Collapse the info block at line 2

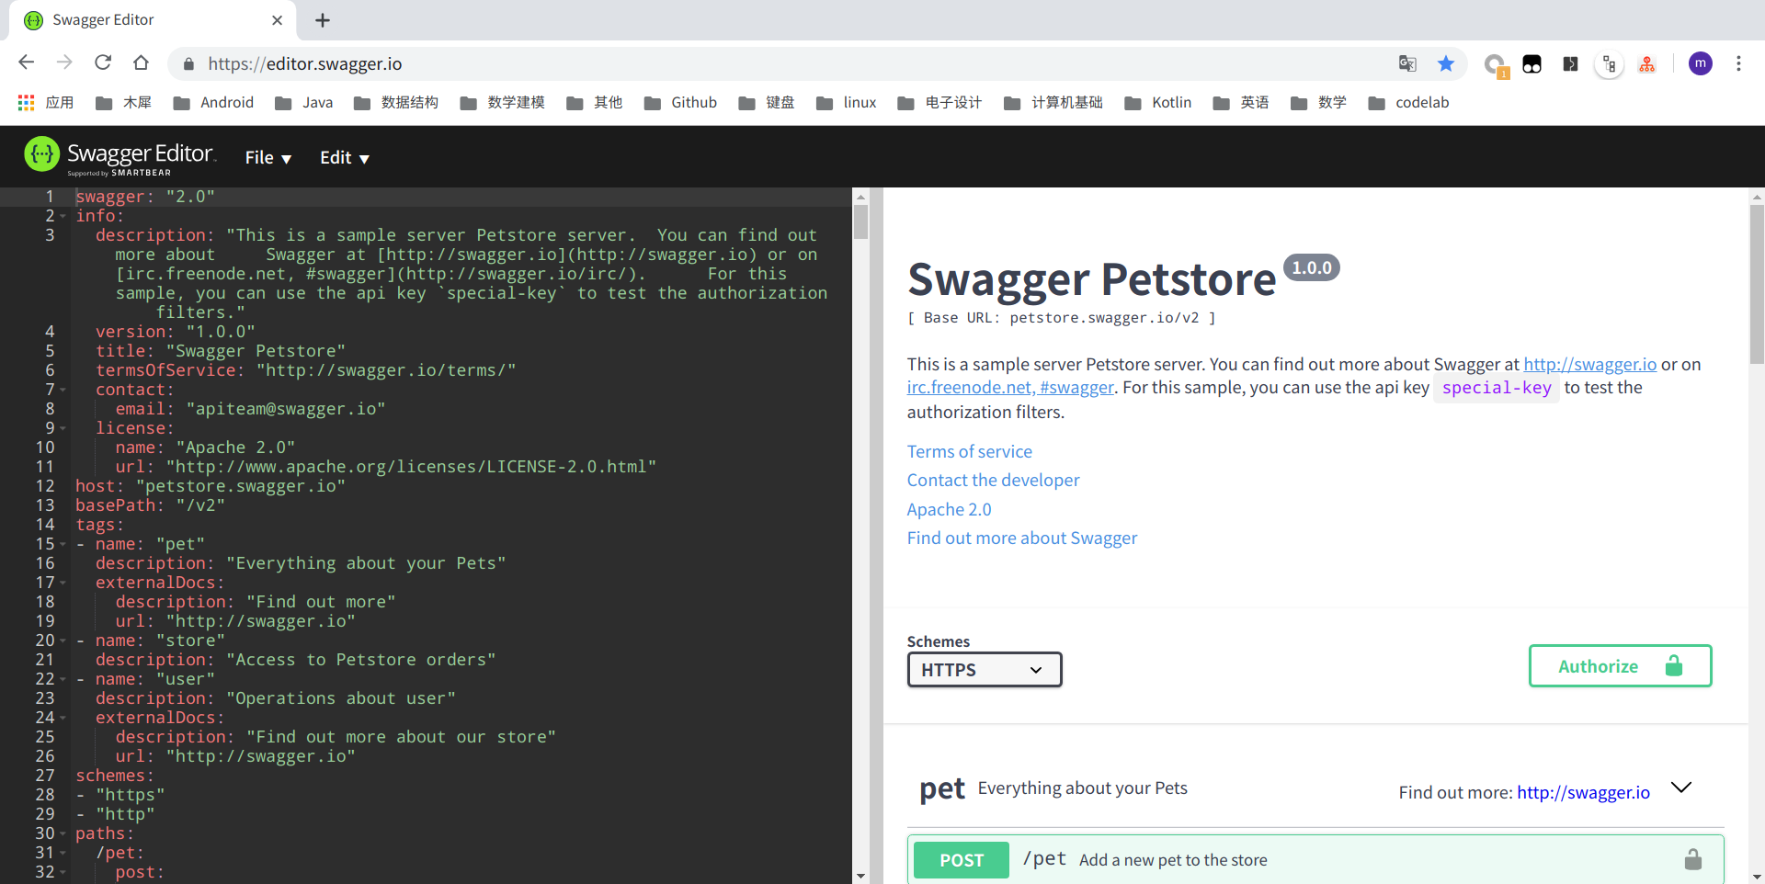click(x=63, y=217)
